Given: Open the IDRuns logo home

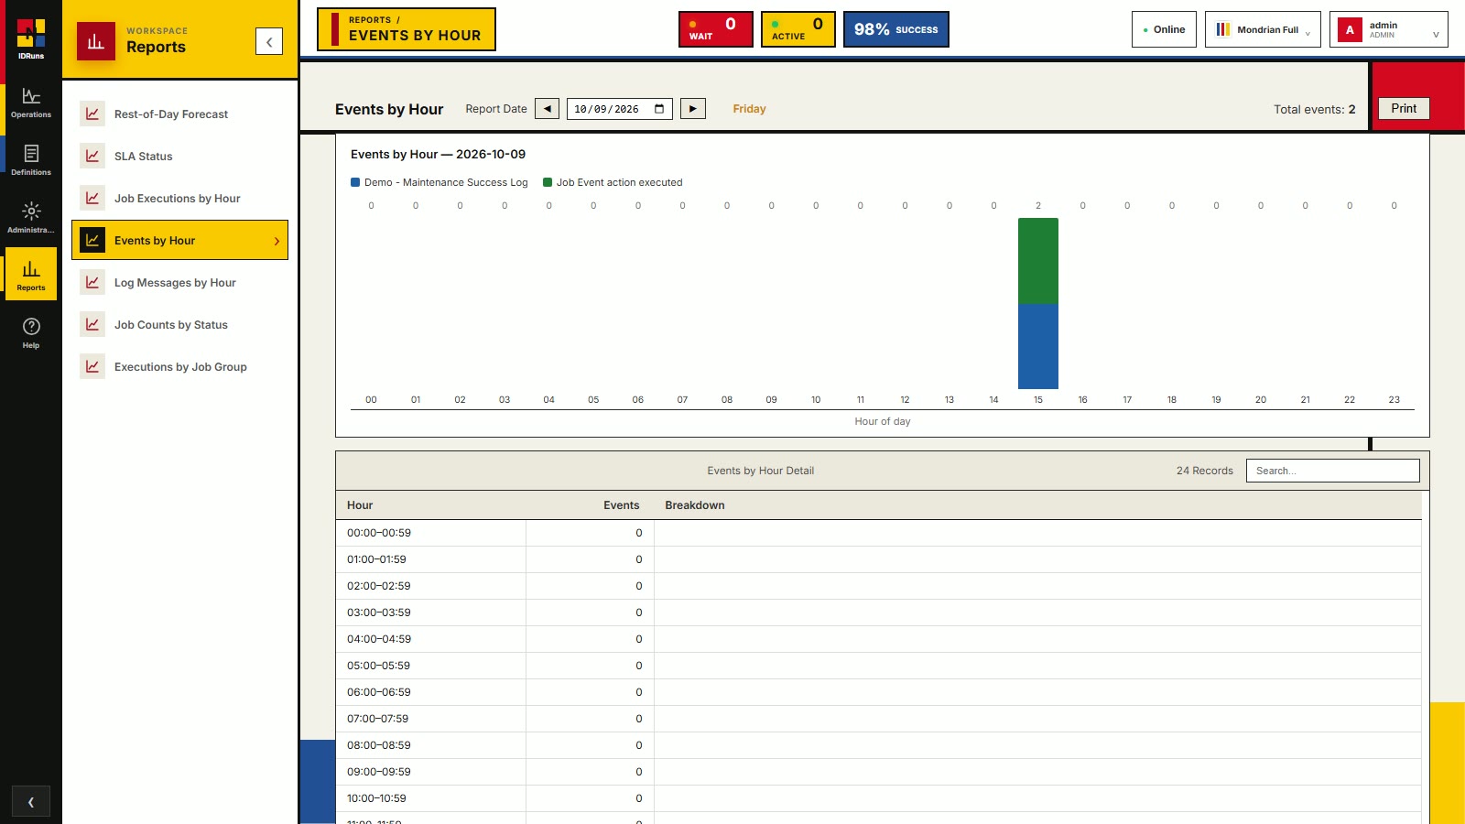Looking at the screenshot, I should (31, 39).
